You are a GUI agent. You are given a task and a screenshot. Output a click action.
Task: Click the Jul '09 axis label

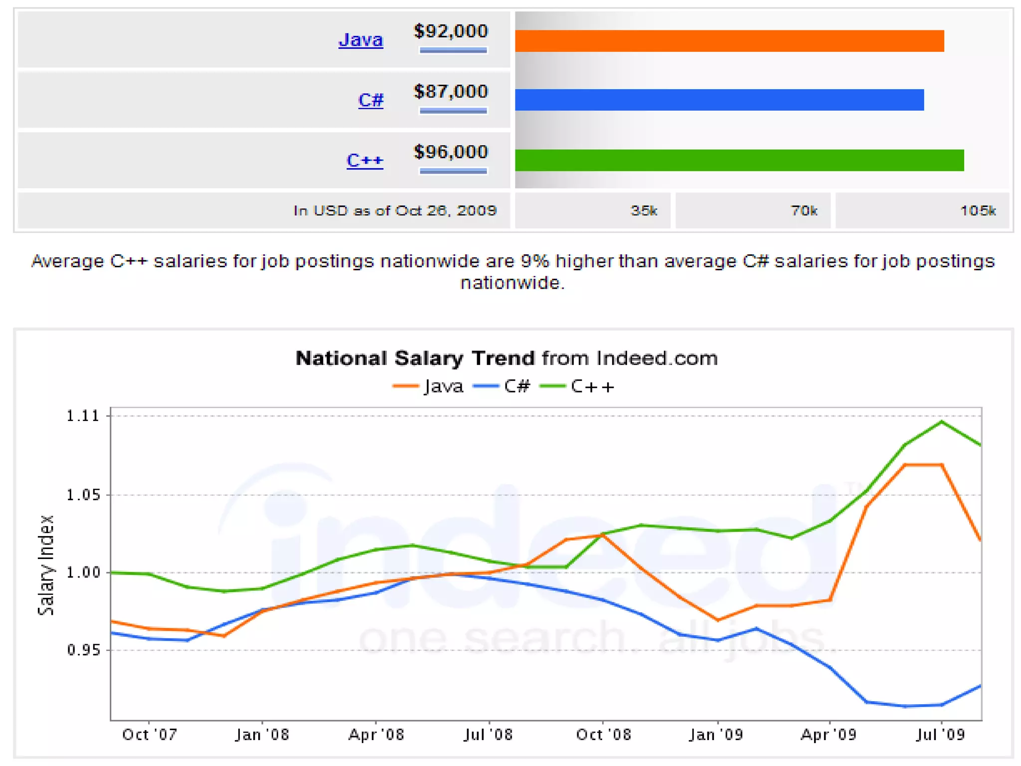click(x=940, y=735)
